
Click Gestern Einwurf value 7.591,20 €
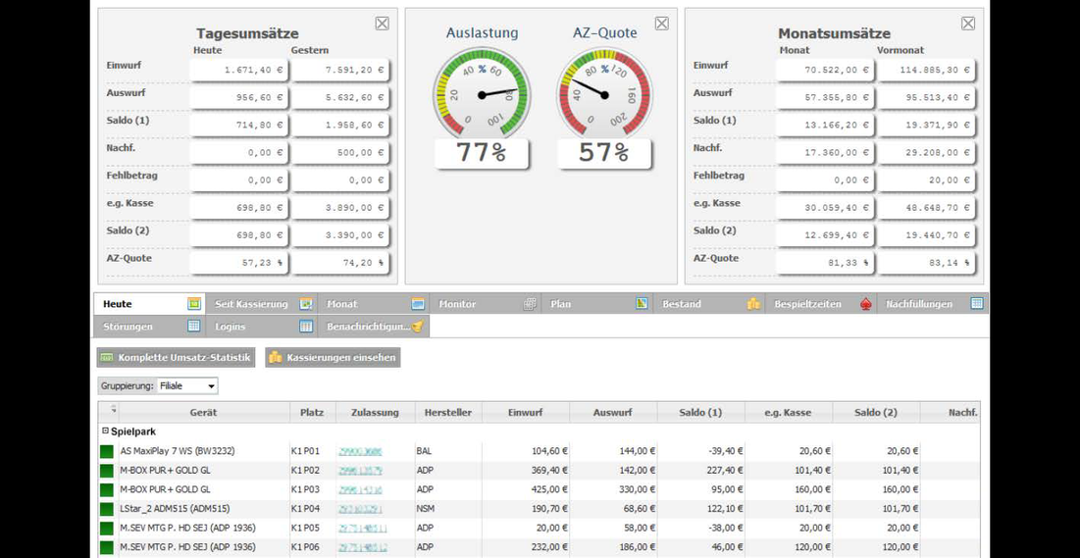click(340, 70)
